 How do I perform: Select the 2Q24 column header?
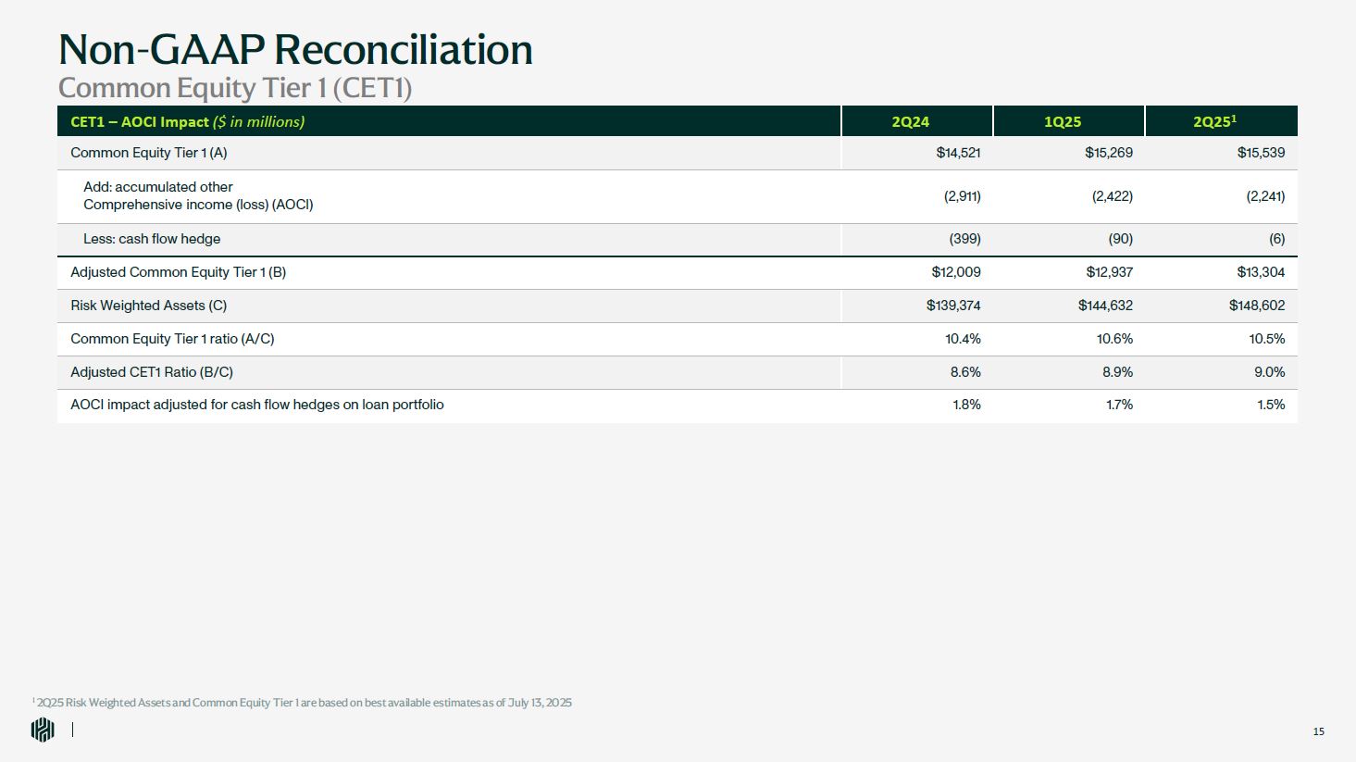click(x=910, y=121)
